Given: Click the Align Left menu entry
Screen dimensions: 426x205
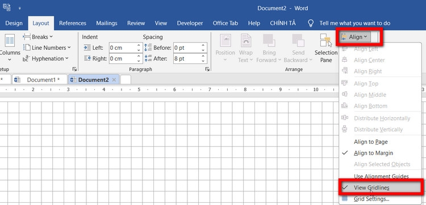Looking at the screenshot, I should tap(381, 49).
